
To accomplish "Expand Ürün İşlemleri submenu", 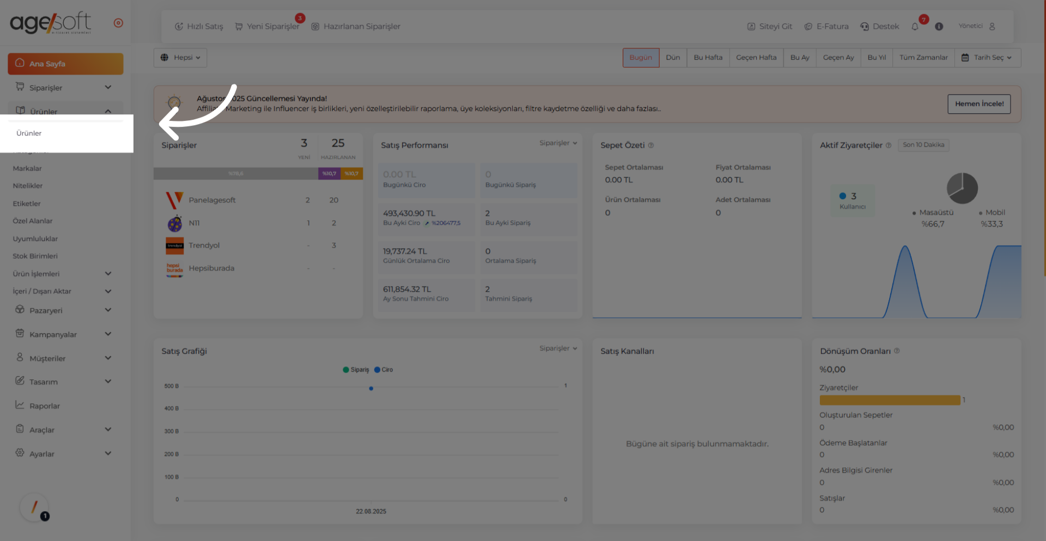I will pos(63,274).
